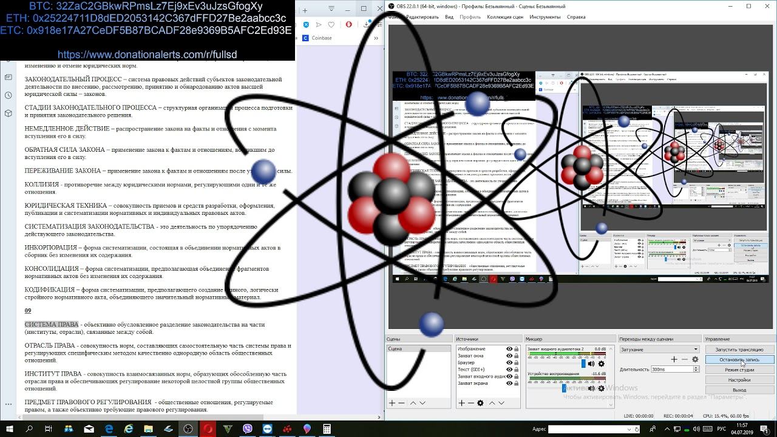Open Коллекция сцен menu
Image resolution: width=777 pixels, height=437 pixels.
pos(505,17)
